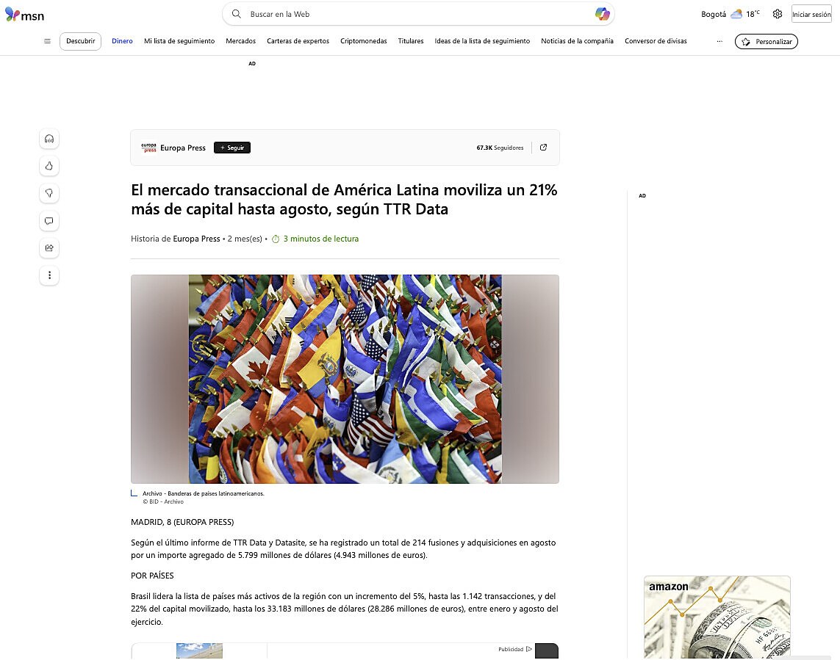The image size is (840, 660).
Task: Click the listen-to-article headphones icon
Action: click(49, 139)
